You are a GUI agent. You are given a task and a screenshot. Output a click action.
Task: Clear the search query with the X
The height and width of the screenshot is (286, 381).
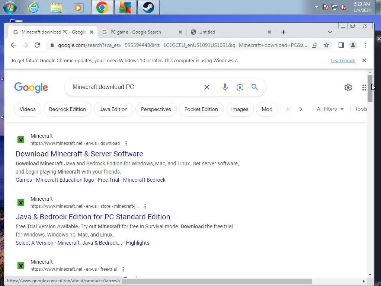(207, 87)
